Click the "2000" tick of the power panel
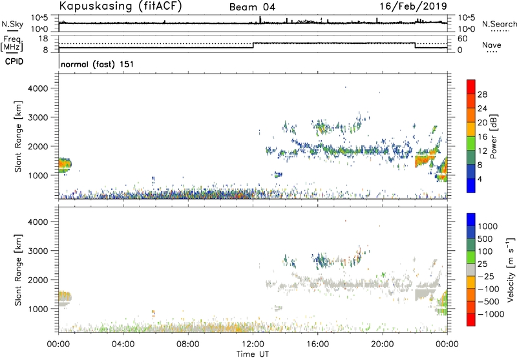The image size is (517, 358). [37, 146]
